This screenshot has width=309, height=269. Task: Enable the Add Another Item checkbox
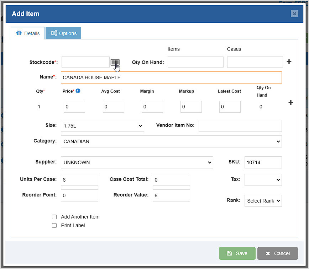(x=54, y=217)
